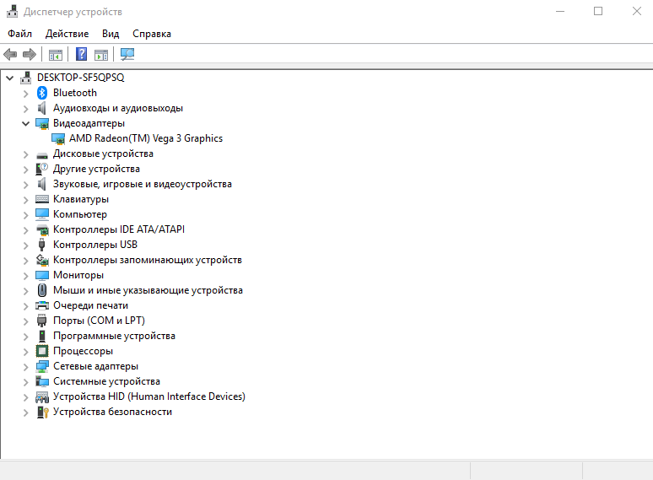Expand the Сетевые адаптеры category
The image size is (653, 480).
click(x=25, y=366)
